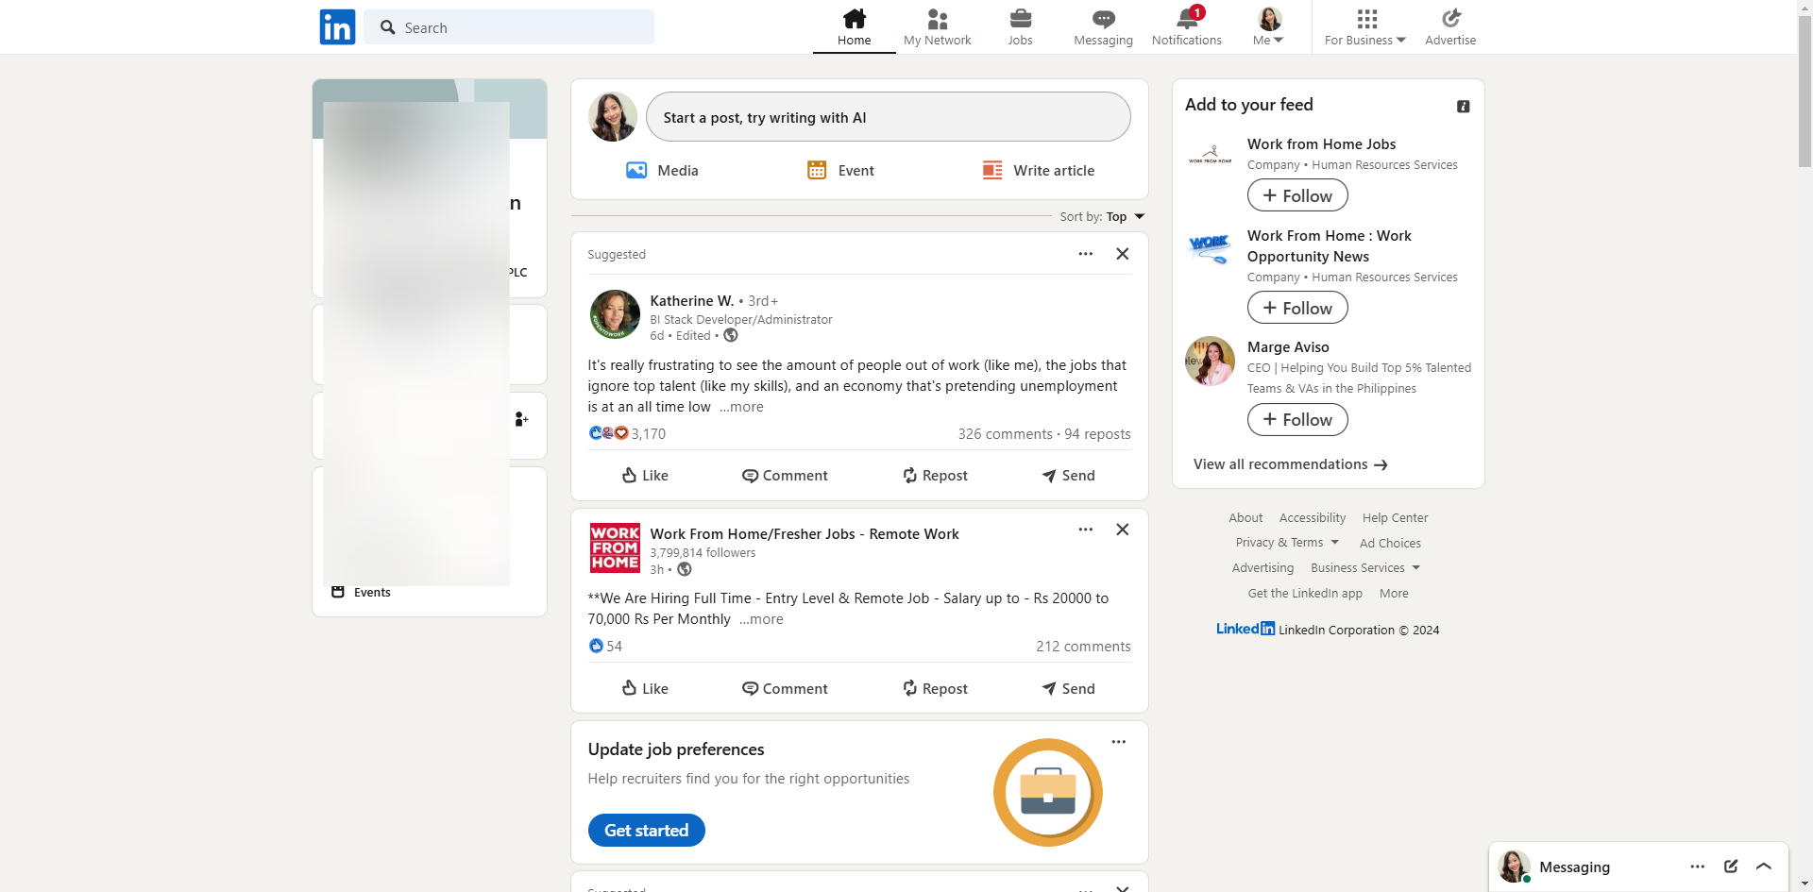Open more options on Katherine W.'s post
The width and height of the screenshot is (1813, 892).
(1086, 254)
